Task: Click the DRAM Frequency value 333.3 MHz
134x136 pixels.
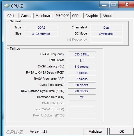Action: [x=82, y=54]
